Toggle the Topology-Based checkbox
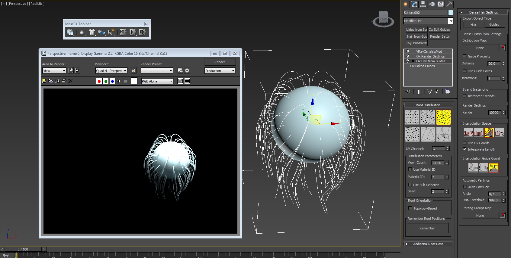511x258 pixels. 410,208
